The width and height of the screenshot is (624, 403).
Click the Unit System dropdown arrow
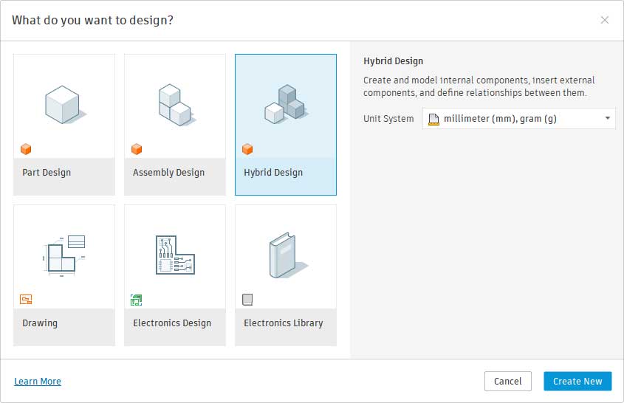(607, 118)
